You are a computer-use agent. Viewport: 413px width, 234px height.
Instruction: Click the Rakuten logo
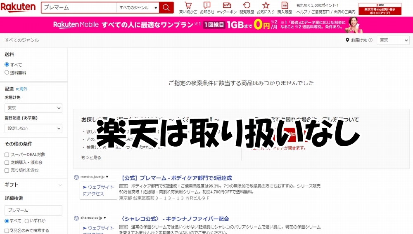click(x=18, y=7)
